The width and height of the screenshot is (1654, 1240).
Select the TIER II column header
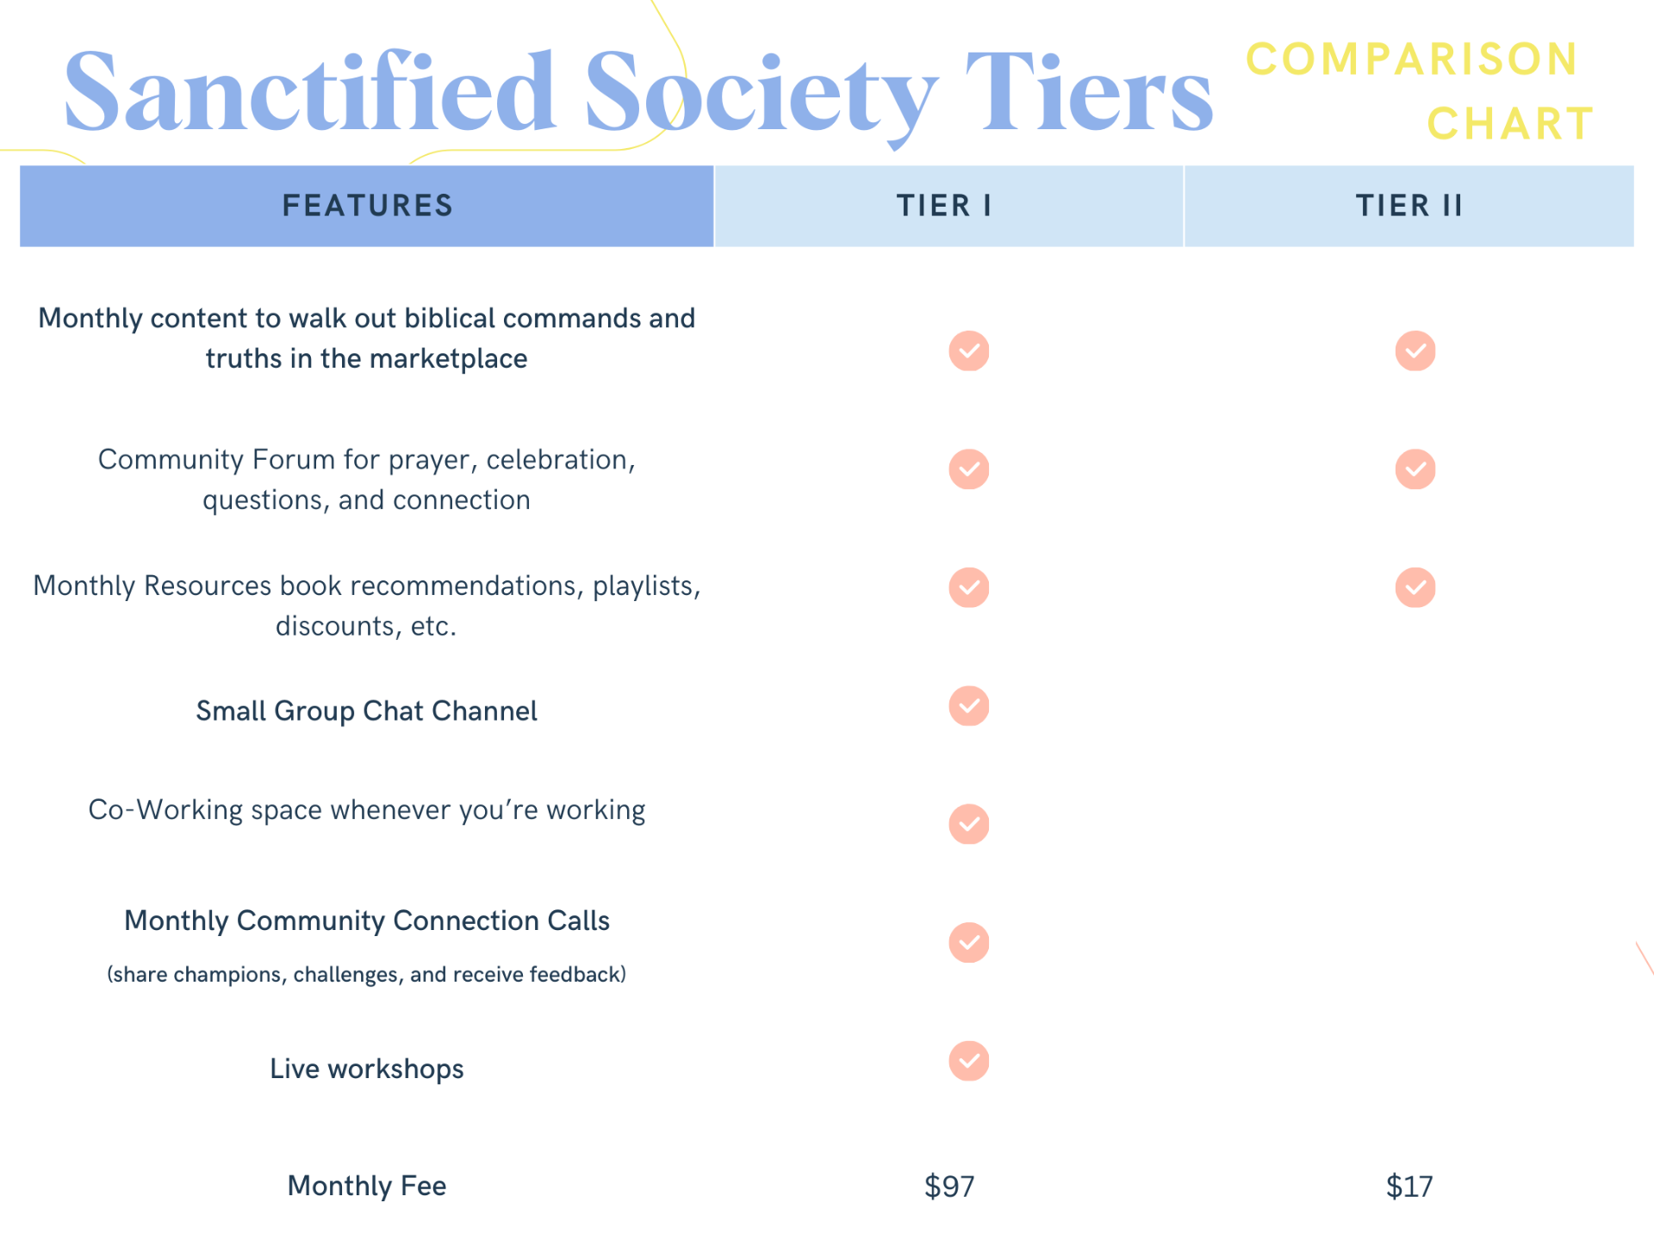tap(1408, 206)
